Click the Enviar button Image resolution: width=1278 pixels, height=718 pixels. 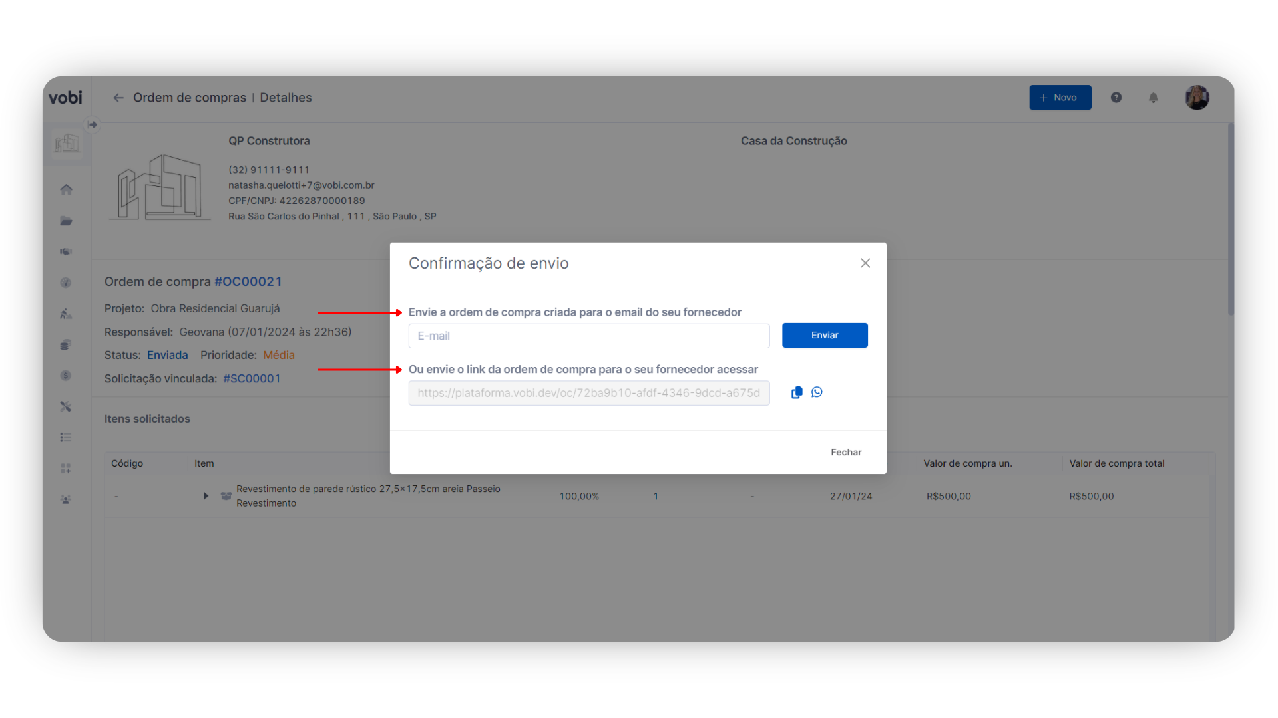pos(824,335)
